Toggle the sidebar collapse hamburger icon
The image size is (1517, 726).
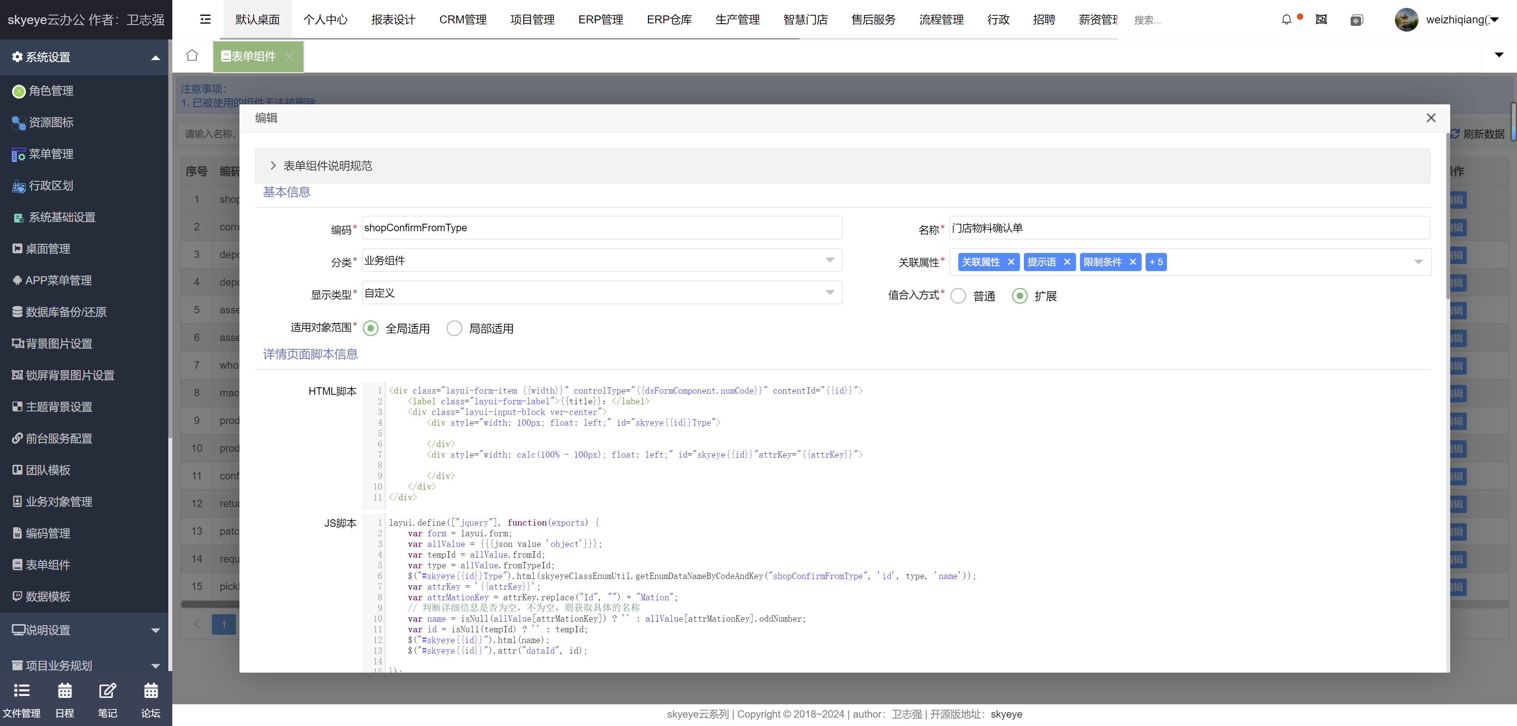[x=205, y=19]
